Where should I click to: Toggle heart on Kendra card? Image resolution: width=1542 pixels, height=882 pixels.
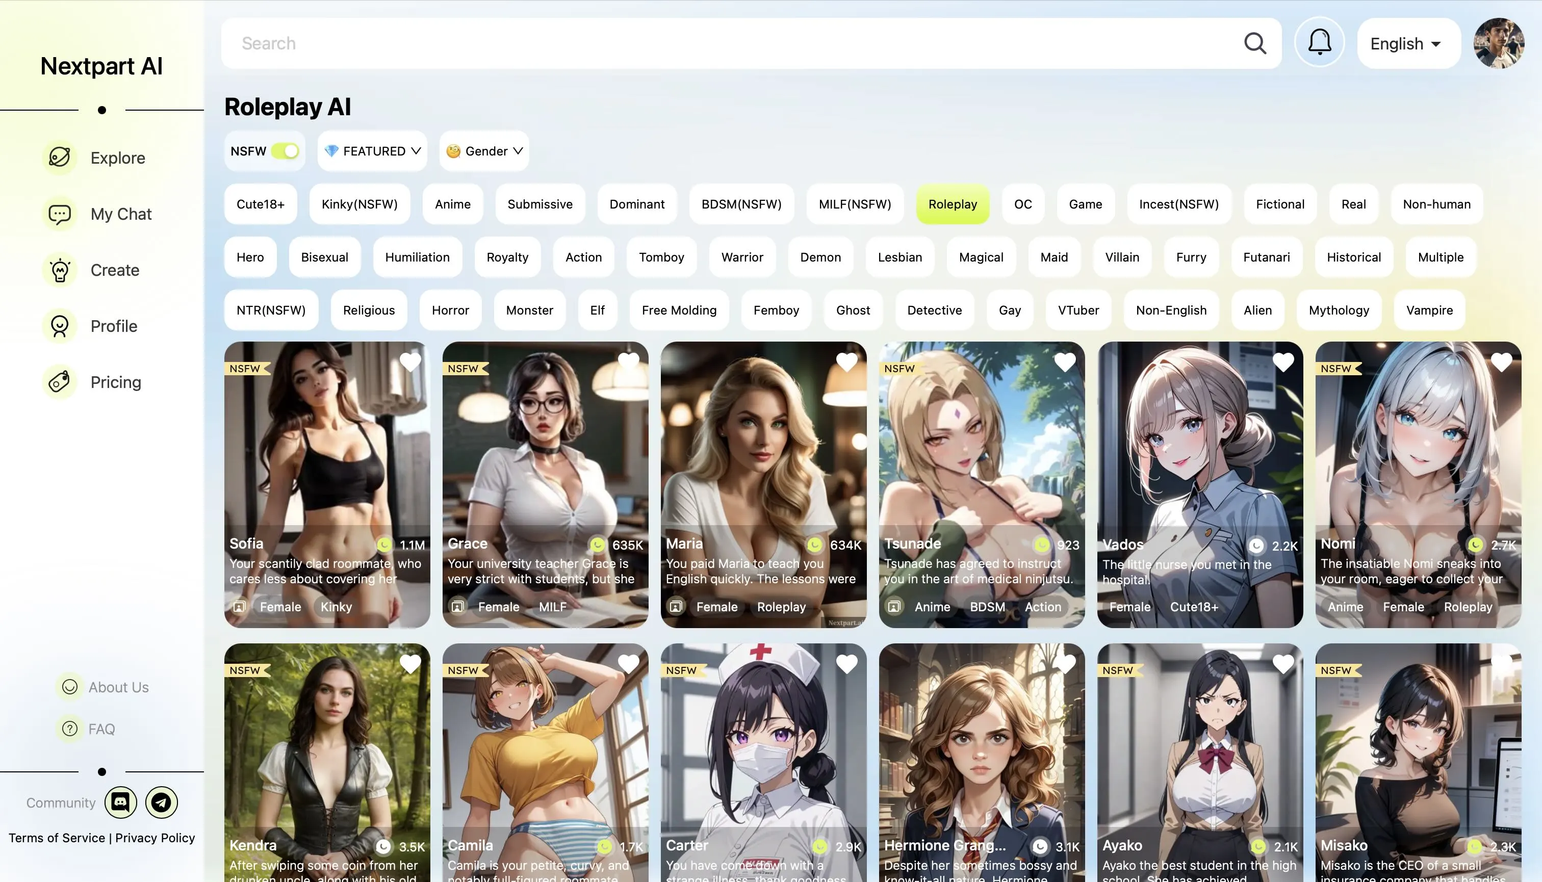click(410, 664)
